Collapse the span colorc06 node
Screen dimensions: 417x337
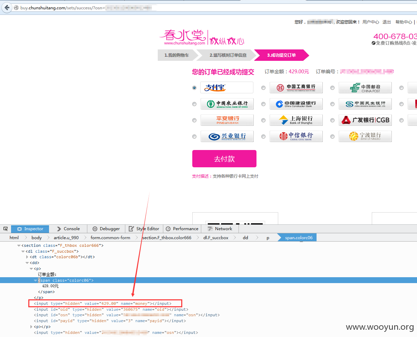pyautogui.click(x=36, y=280)
